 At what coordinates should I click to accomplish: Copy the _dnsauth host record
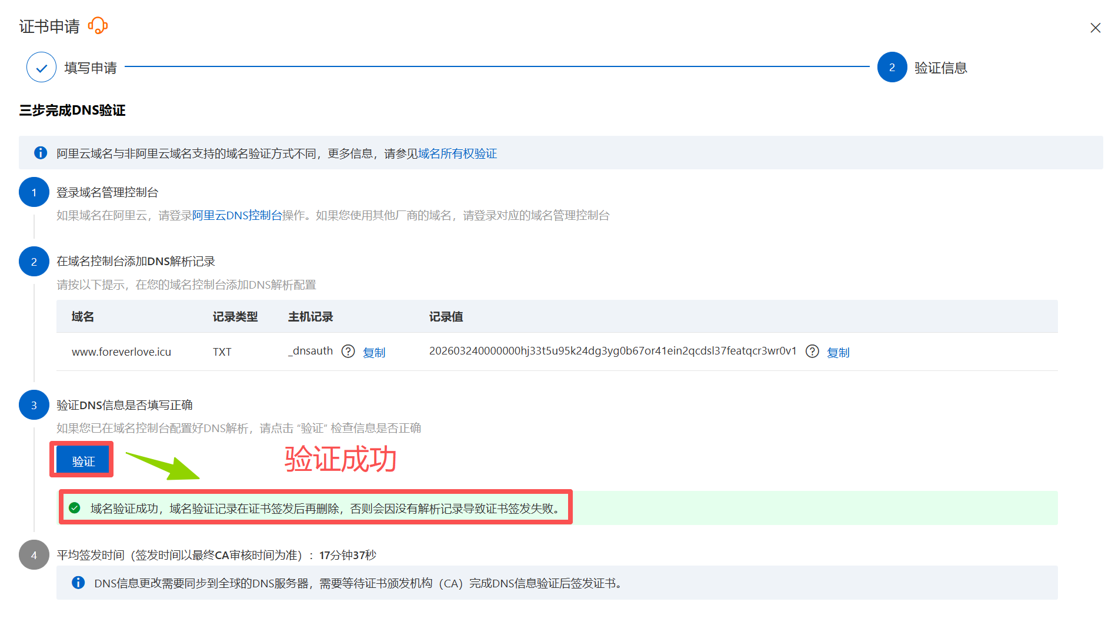pyautogui.click(x=374, y=352)
